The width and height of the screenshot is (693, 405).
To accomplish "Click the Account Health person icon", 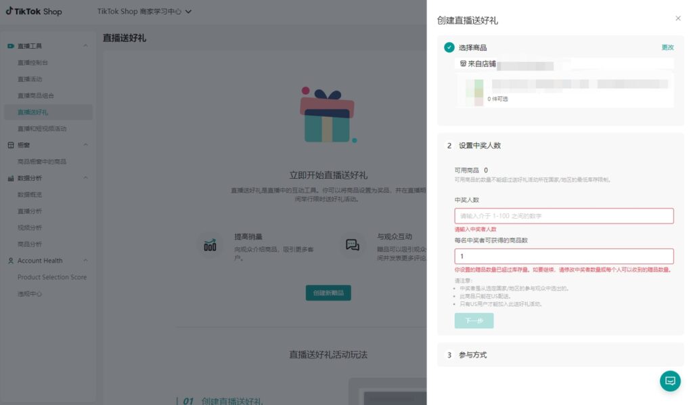I will [11, 261].
